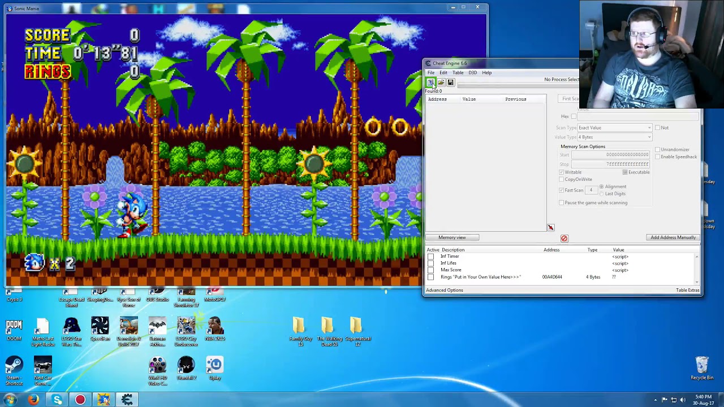Open the File menu in Cheat Engine
Screen dimensions: 724x407
click(431, 73)
